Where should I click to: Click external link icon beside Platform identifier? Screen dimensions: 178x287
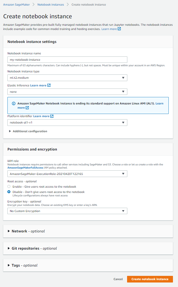(52, 116)
